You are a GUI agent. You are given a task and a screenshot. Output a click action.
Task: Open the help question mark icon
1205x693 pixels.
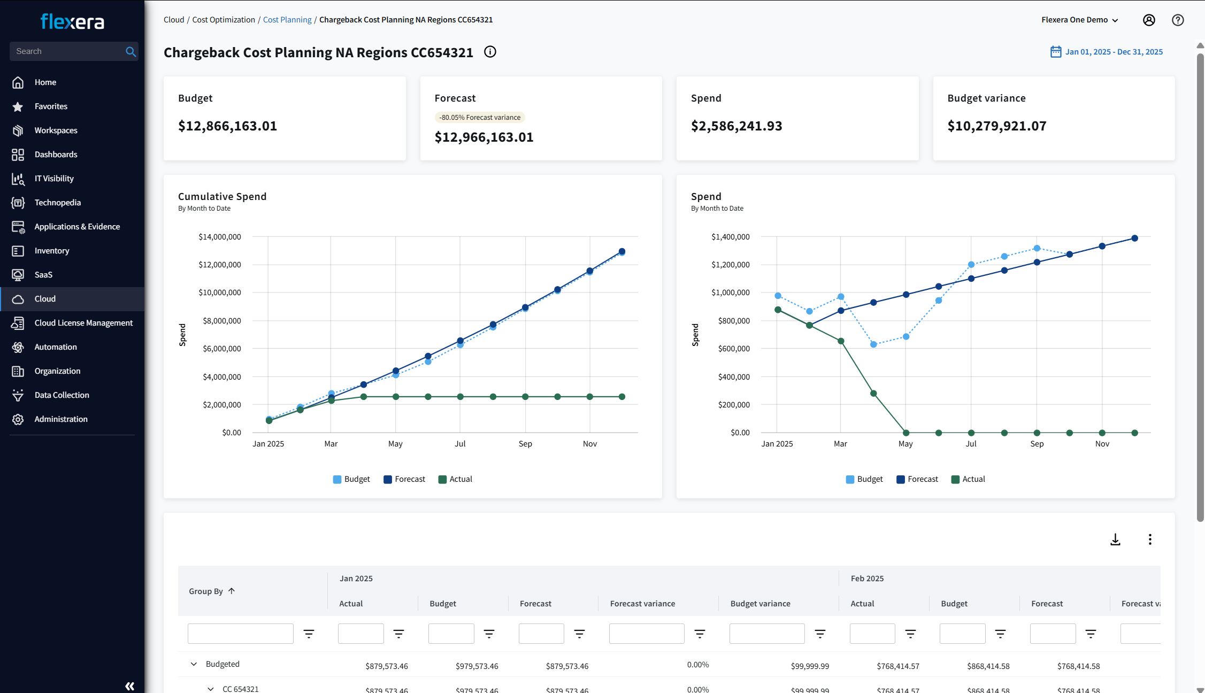[1178, 20]
